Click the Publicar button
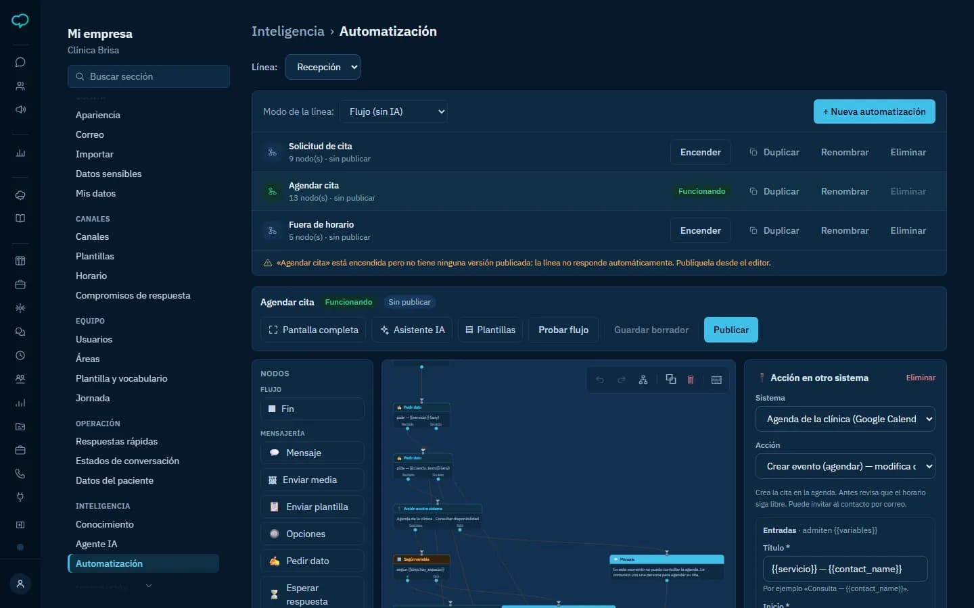Screen dimensions: 974x608 pos(731,330)
